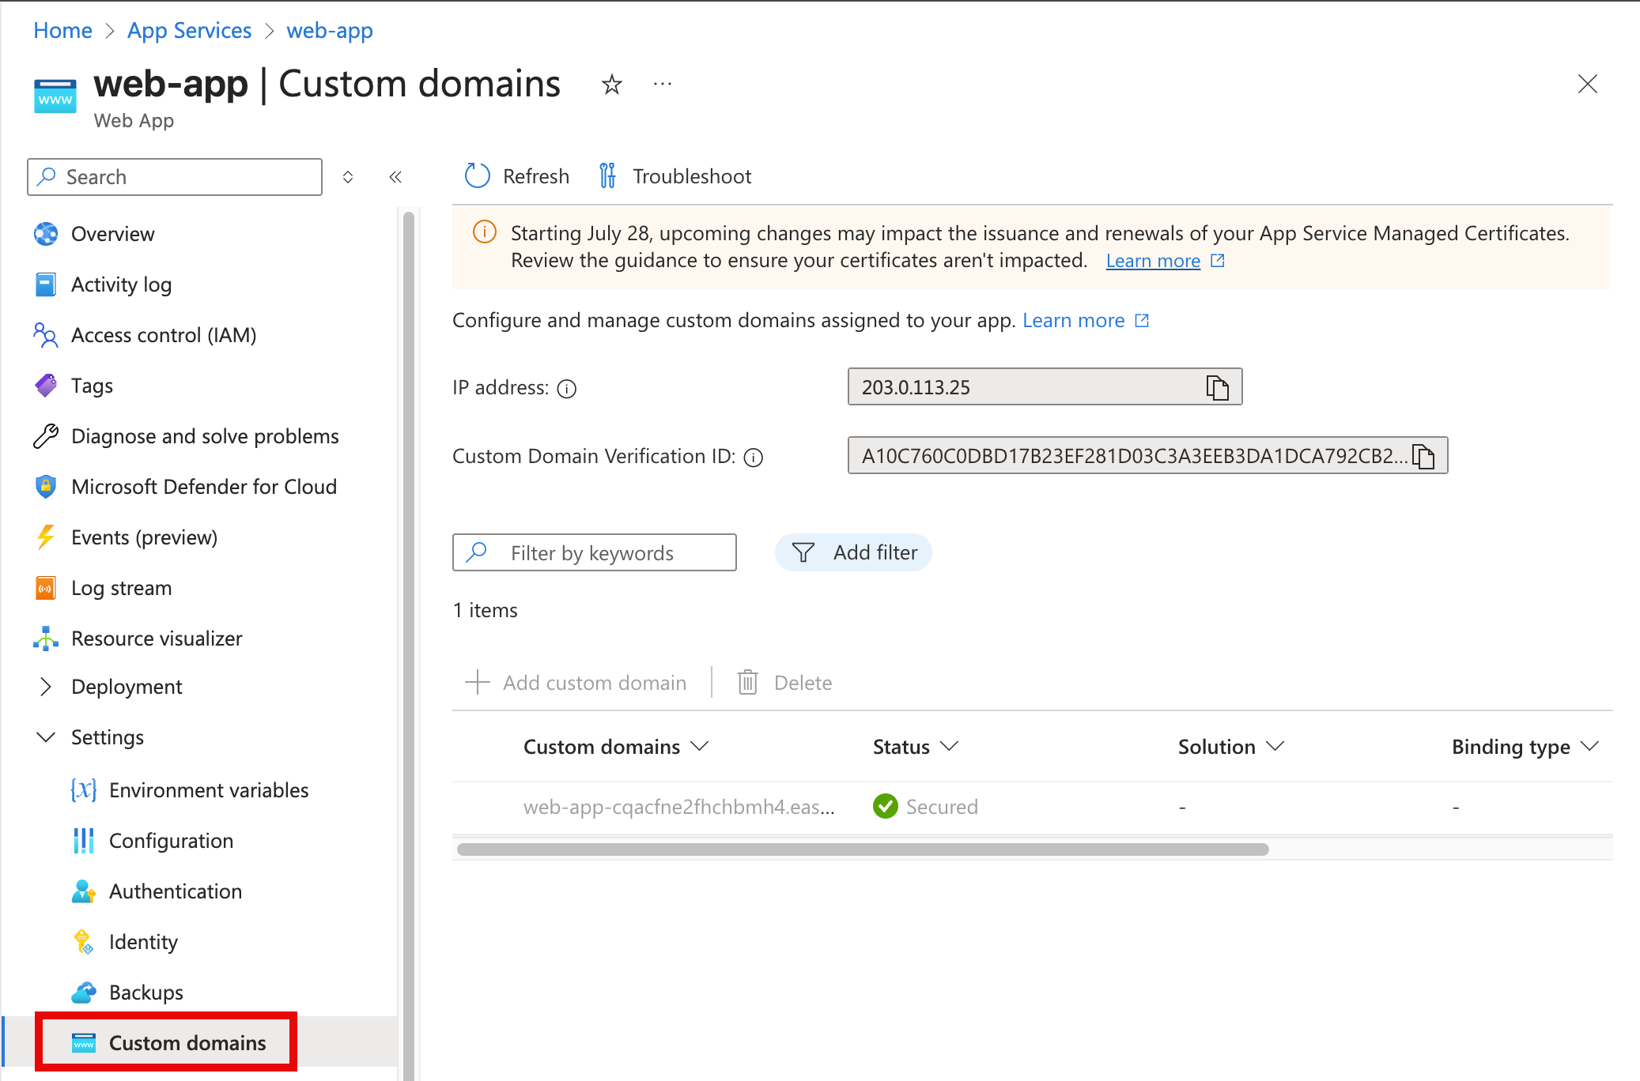The height and width of the screenshot is (1081, 1640).
Task: Open the Log stream
Action: [120, 587]
